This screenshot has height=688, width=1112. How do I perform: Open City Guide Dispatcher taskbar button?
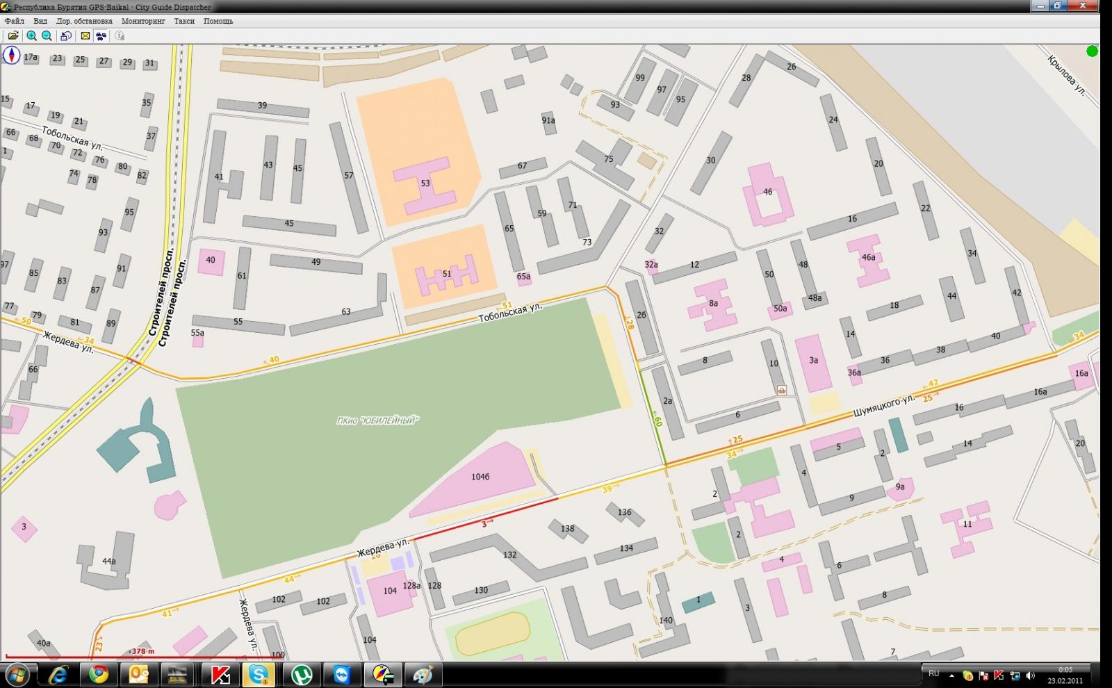(x=383, y=675)
